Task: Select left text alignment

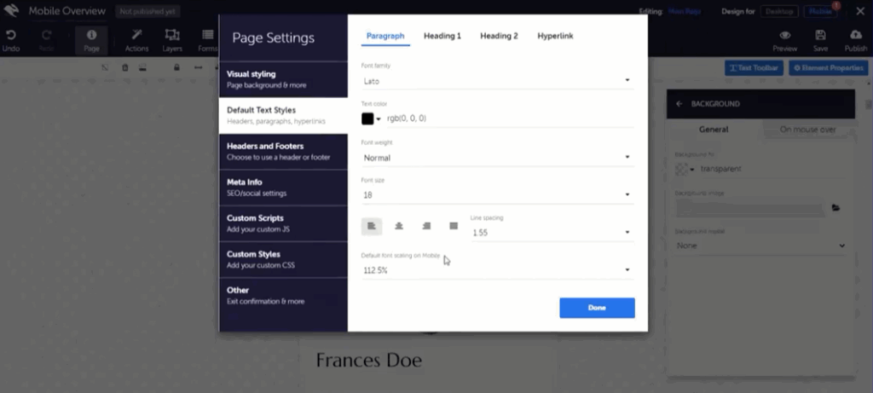Action: point(372,226)
